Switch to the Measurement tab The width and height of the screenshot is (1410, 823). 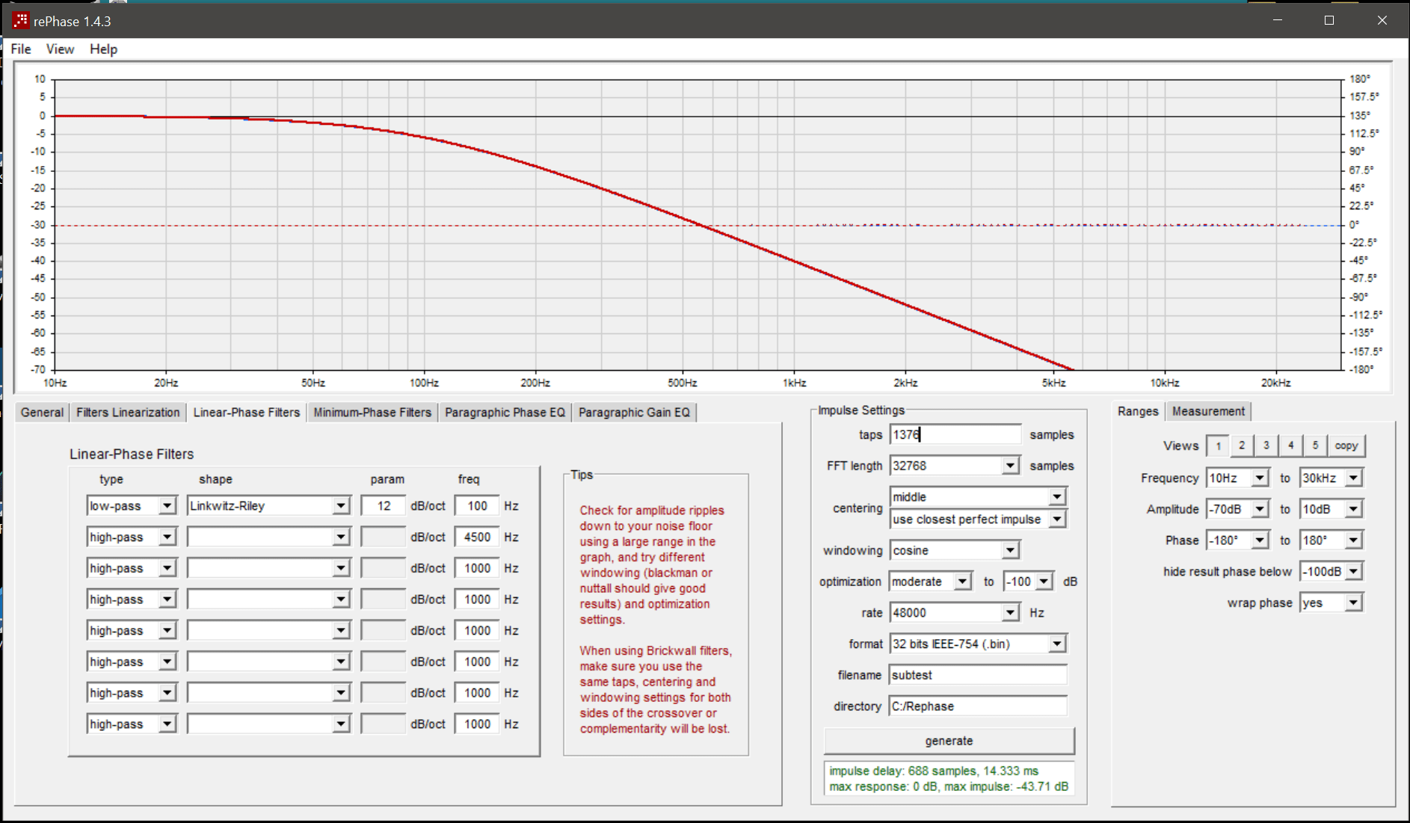click(x=1208, y=411)
